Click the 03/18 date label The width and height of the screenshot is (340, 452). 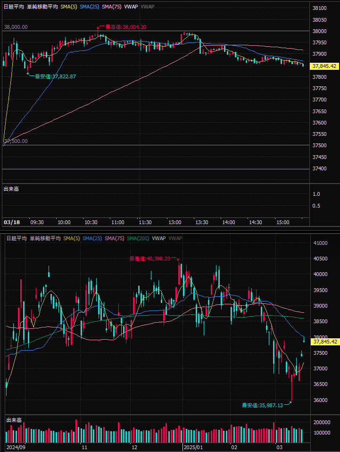point(12,222)
